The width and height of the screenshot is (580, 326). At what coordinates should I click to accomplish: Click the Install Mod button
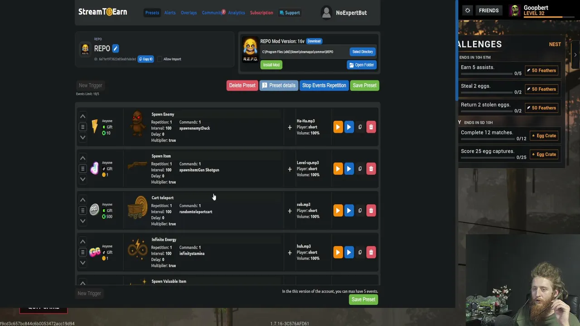tap(271, 65)
